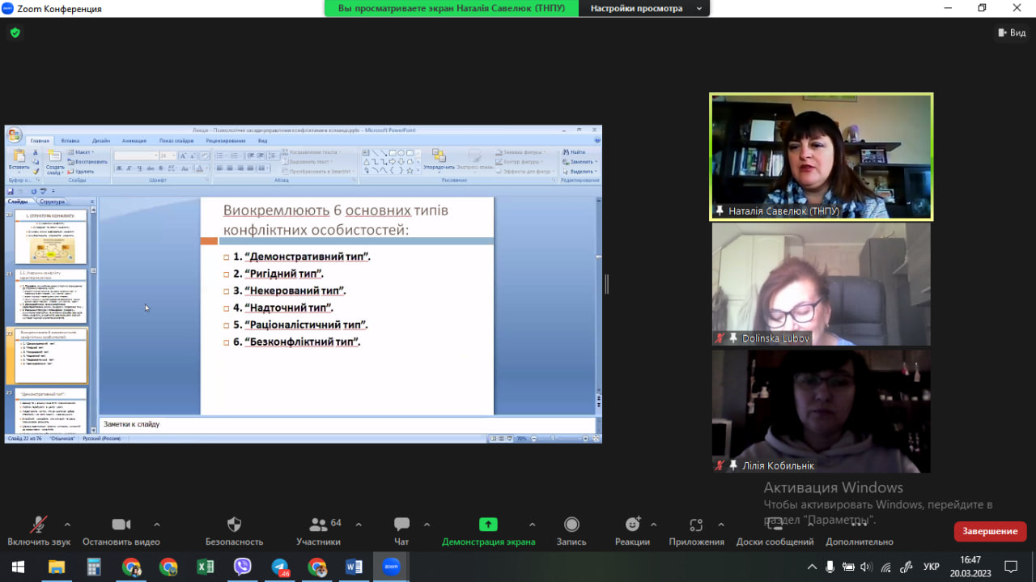This screenshot has width=1036, height=582.
Task: Open the Participants panel icon
Action: click(318, 525)
